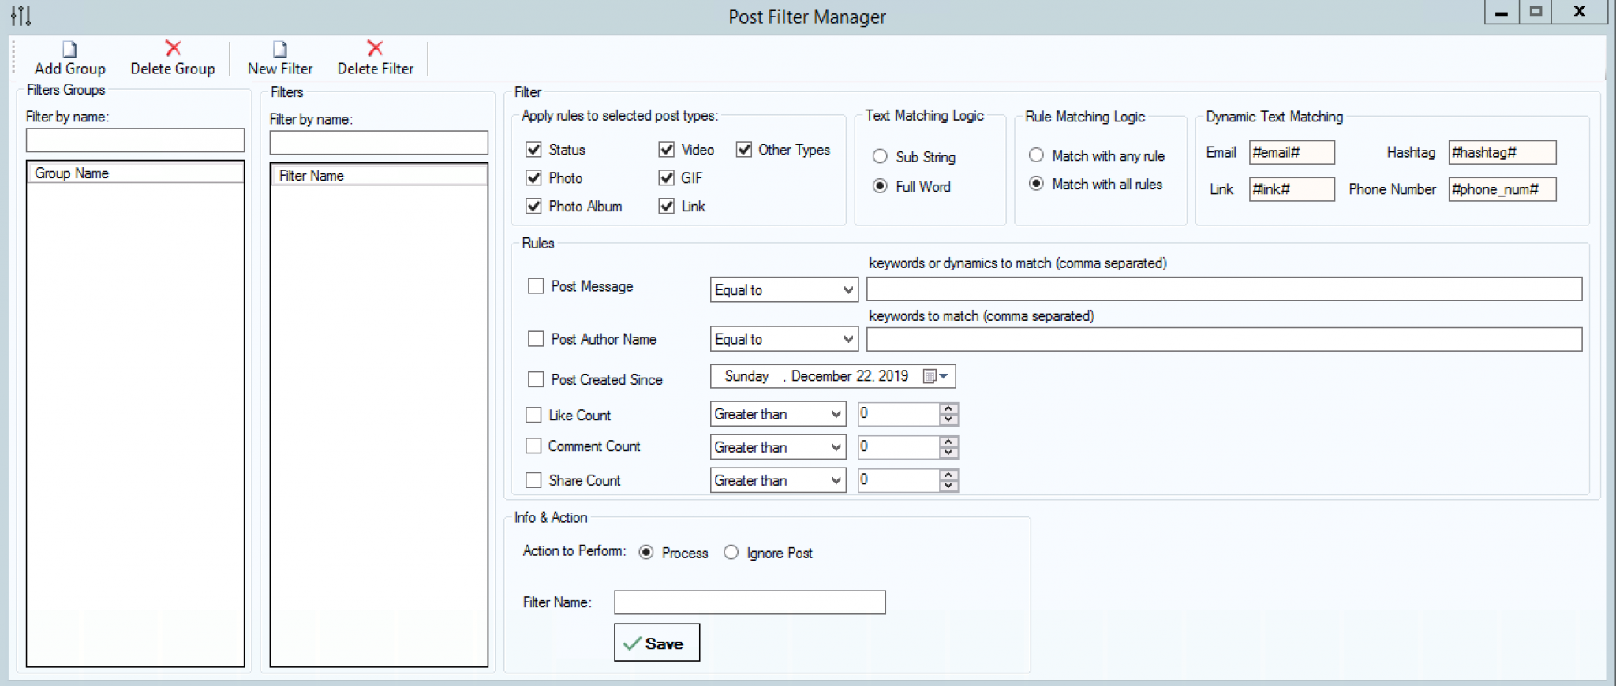Viewport: 1616px width, 686px height.
Task: Open the Post Message comparison dropdown
Action: [848, 290]
